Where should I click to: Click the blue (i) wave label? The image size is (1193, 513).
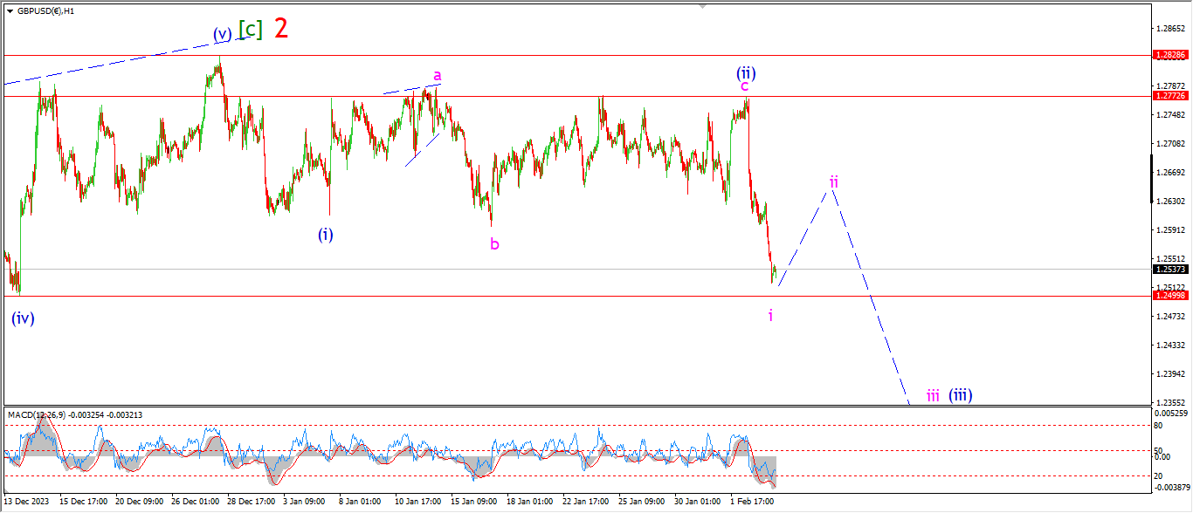click(x=325, y=234)
